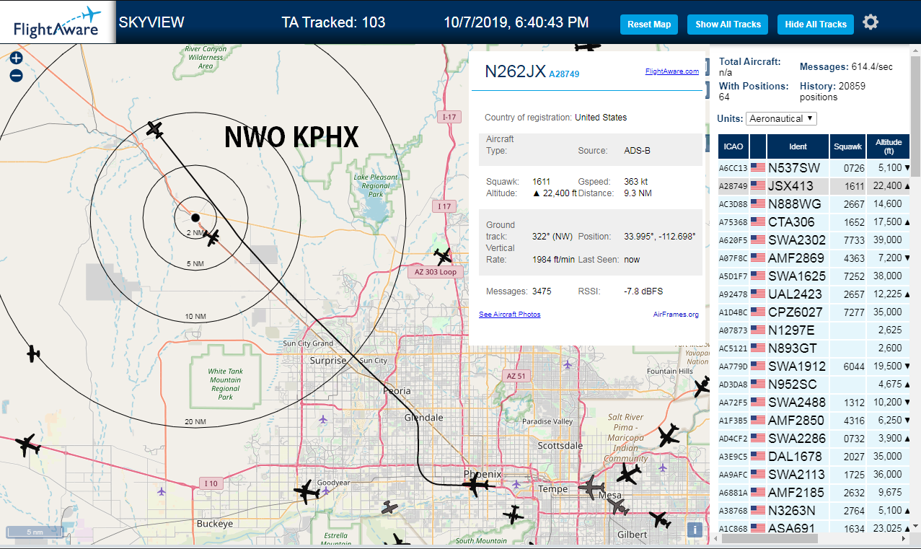Screen dimensions: 921x549
Task: Select the aircraft inside the 2 NM ring
Action: 212,237
